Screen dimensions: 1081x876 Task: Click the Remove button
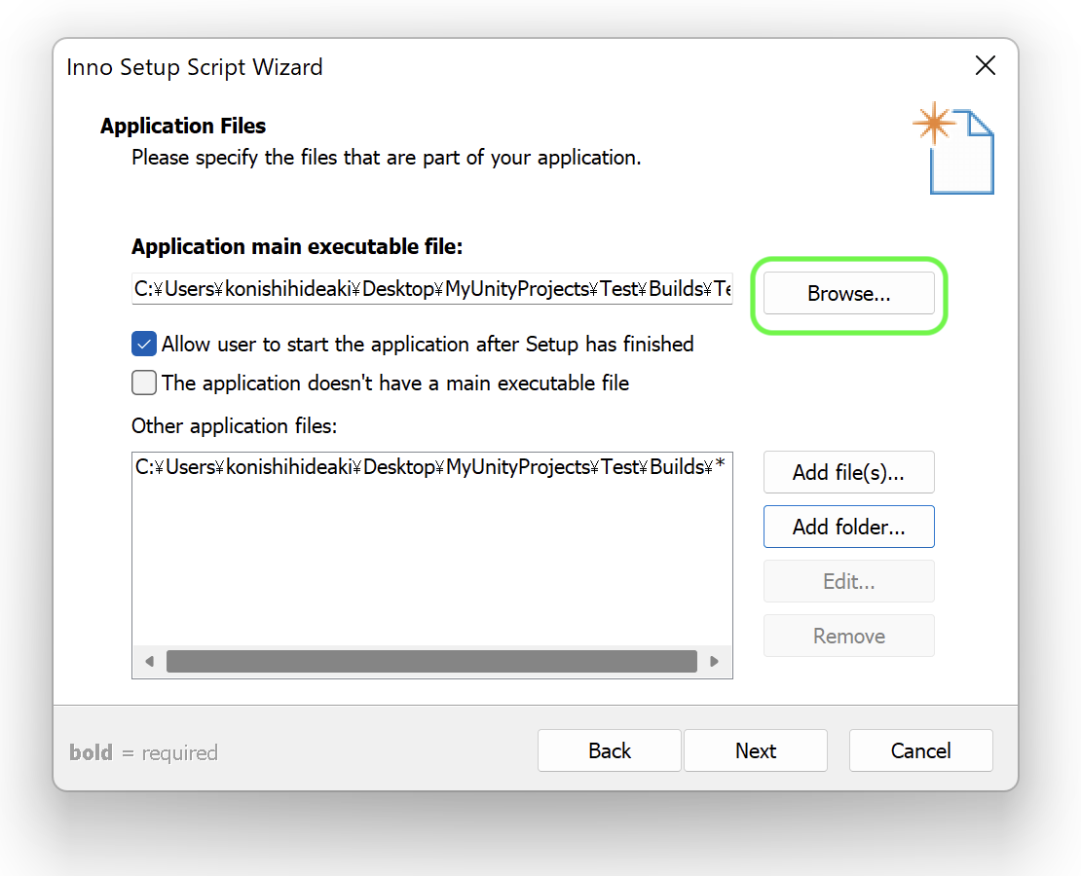click(x=848, y=636)
